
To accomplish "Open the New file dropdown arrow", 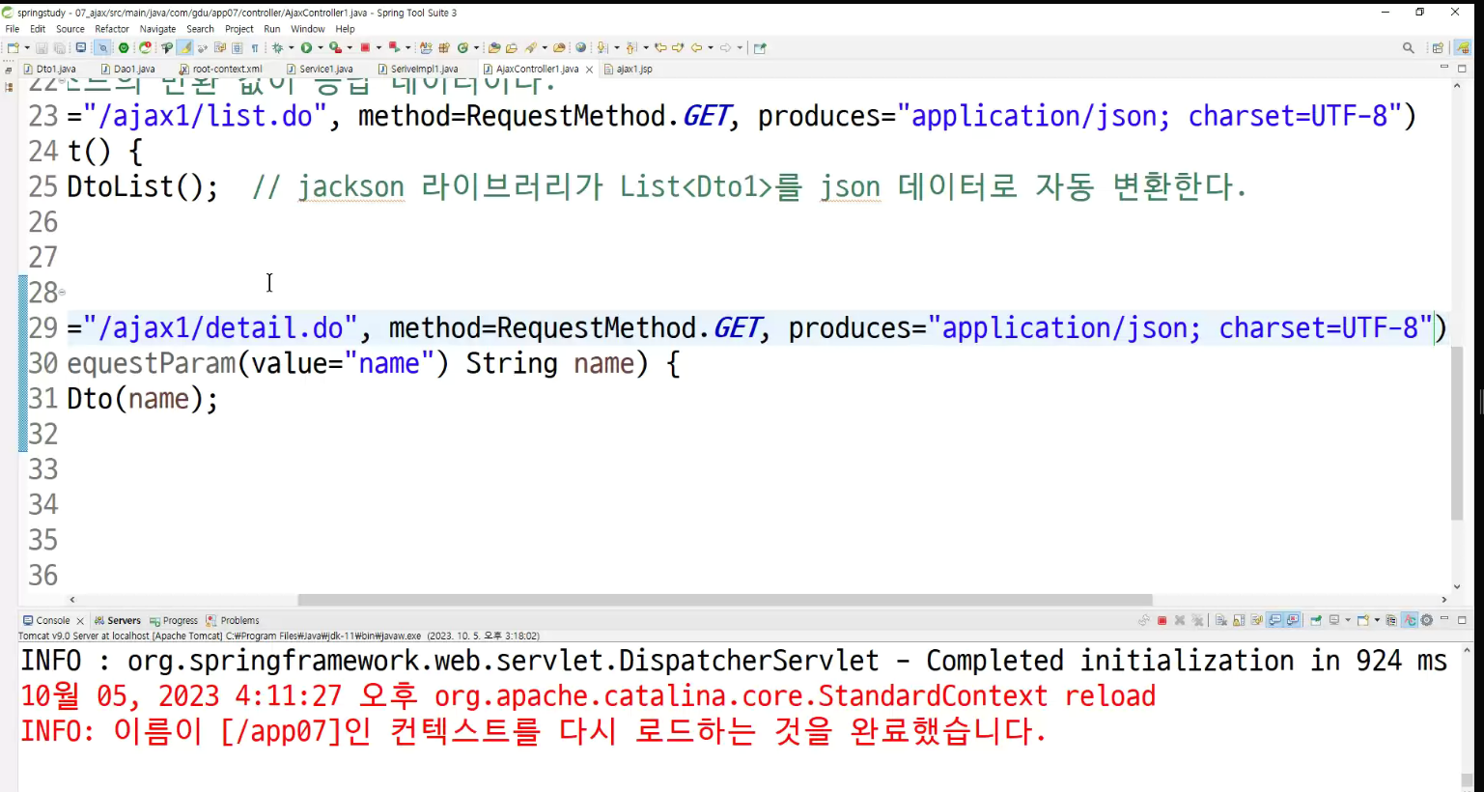I will (x=27, y=47).
